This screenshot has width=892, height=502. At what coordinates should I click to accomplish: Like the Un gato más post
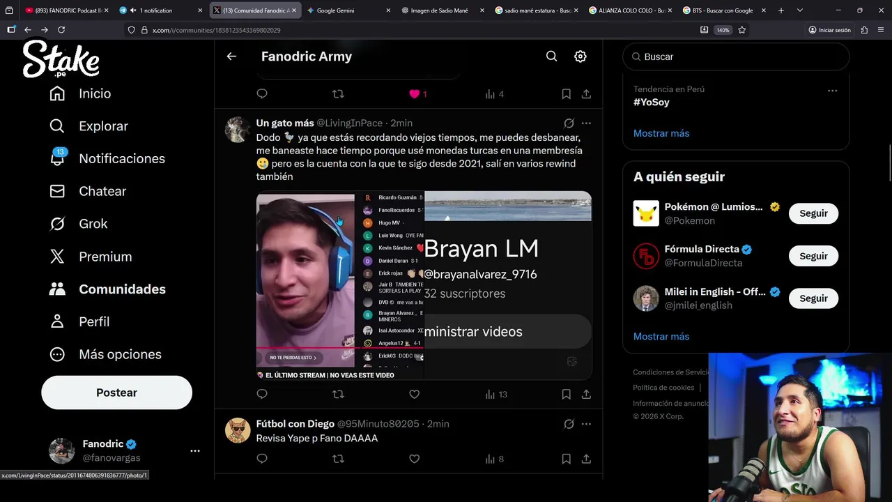point(414,394)
